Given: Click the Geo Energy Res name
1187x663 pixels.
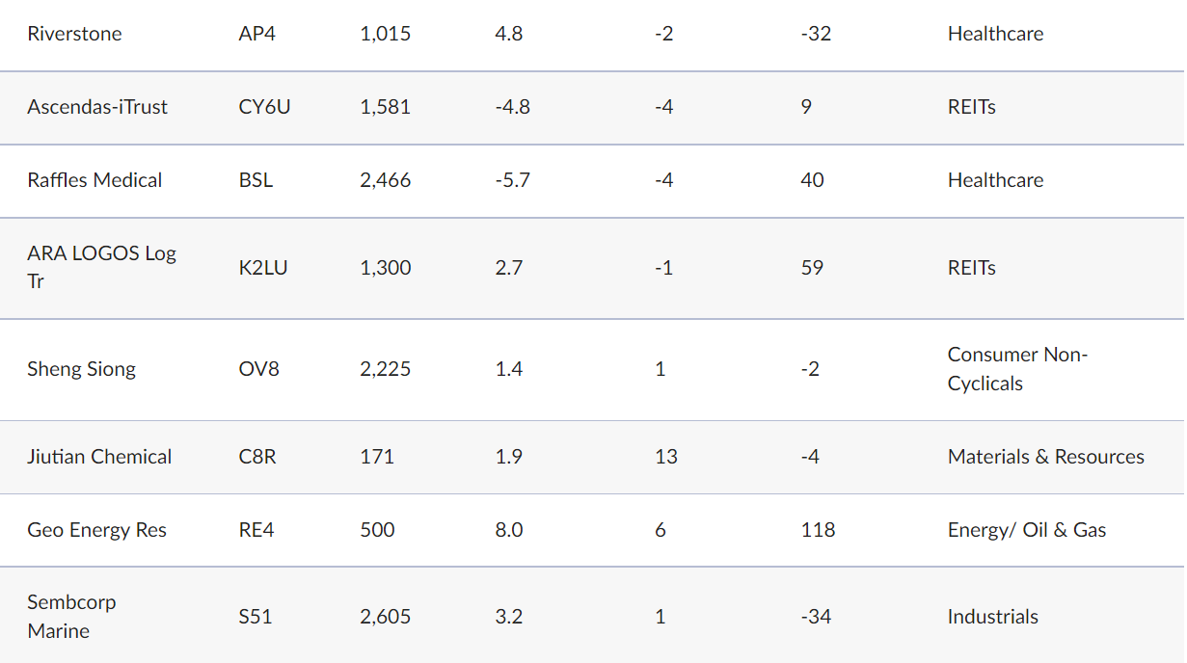Looking at the screenshot, I should (96, 530).
